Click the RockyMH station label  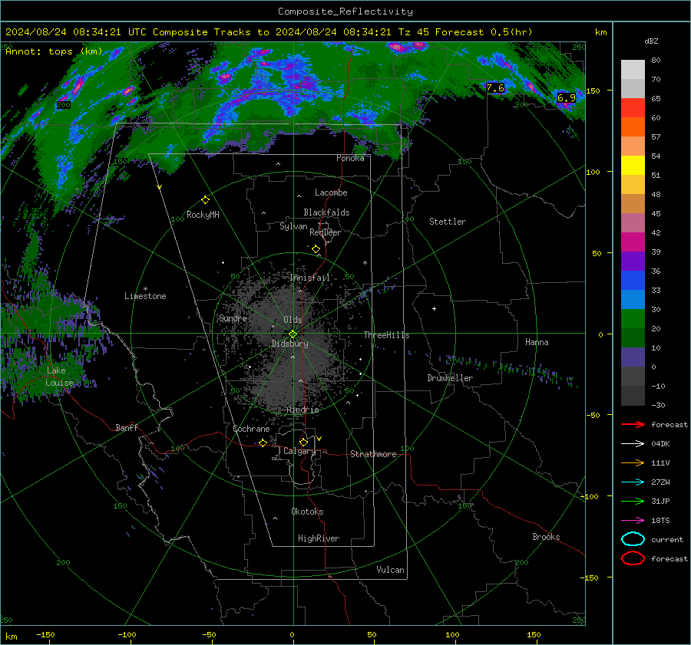coord(203,215)
